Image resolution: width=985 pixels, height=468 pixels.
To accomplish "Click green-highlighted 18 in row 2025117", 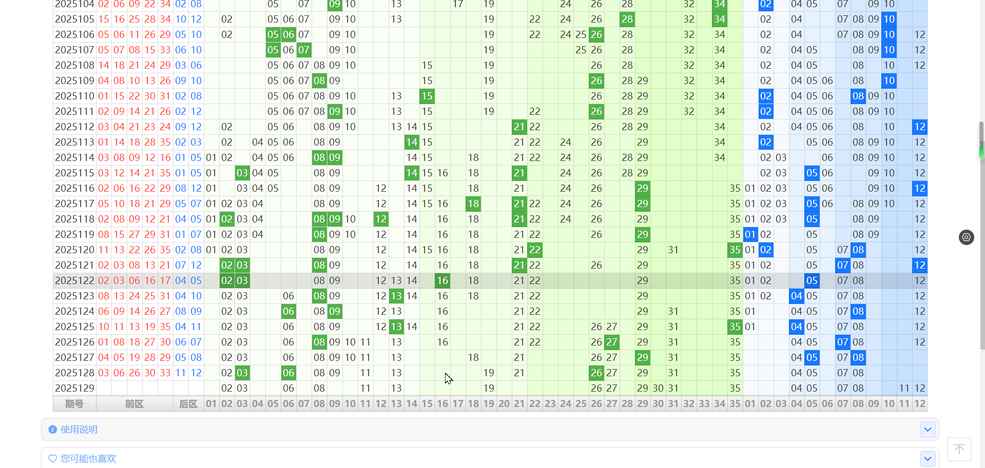I will pos(473,204).
